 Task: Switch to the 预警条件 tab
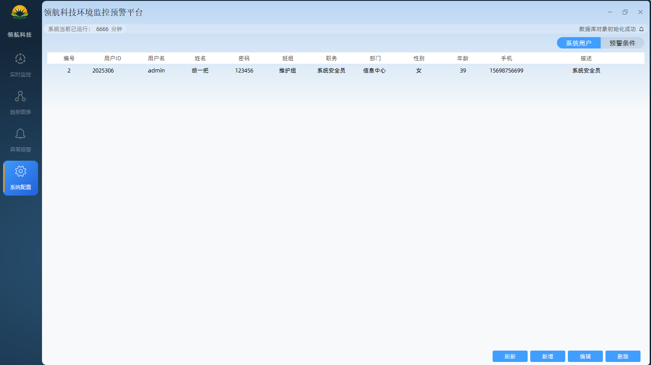pos(623,43)
